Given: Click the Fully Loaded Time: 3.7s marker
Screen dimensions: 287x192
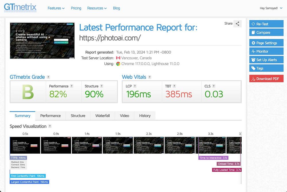Looking at the screenshot, I should coord(227,170).
